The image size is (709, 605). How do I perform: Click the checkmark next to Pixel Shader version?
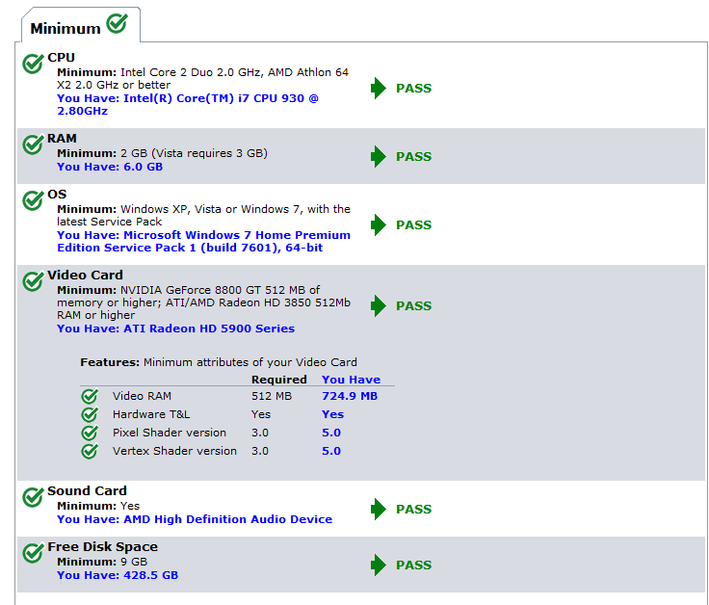click(x=90, y=433)
